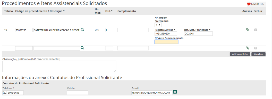Screen dimensions: 272x99
Task: Click the Ref. Mat. Fabricante field QD20X8
Action: (x=198, y=34)
